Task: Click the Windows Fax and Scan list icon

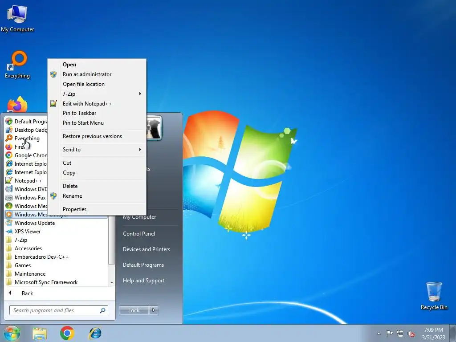Action: (9, 197)
